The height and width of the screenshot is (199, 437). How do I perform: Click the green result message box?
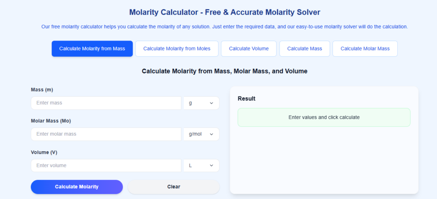[x=324, y=117]
